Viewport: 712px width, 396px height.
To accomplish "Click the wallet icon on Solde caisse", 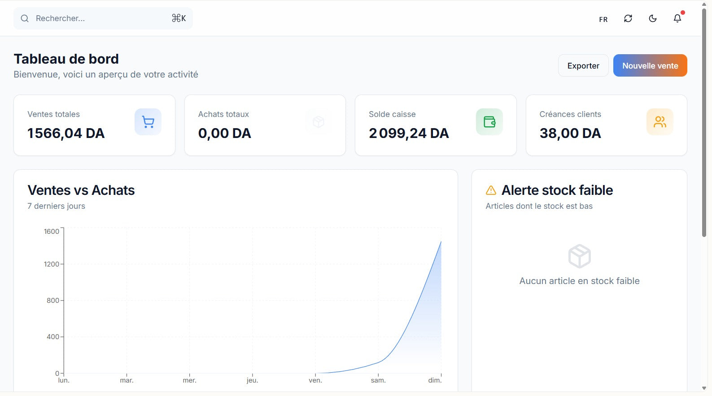I will tap(489, 122).
